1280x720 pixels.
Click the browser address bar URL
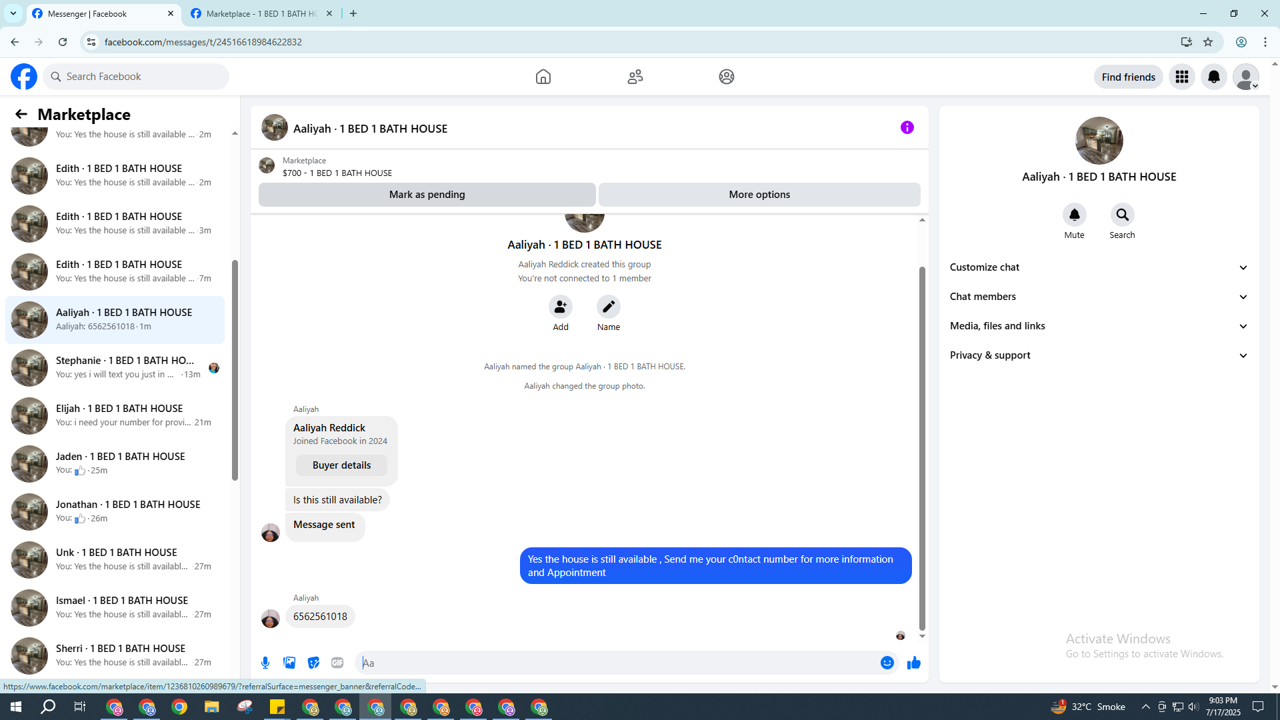click(x=203, y=42)
